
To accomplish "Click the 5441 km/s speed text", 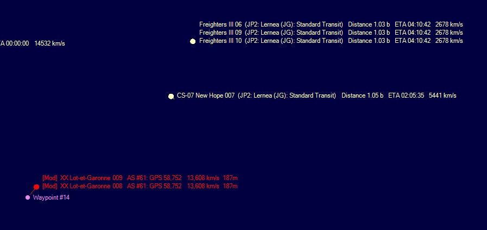I will tap(442, 95).
